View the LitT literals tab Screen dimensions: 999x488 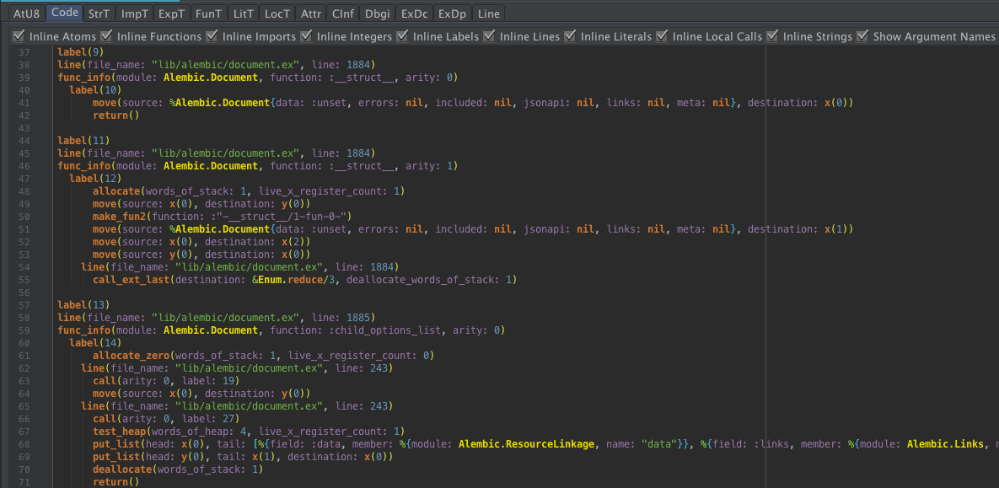[x=243, y=13]
